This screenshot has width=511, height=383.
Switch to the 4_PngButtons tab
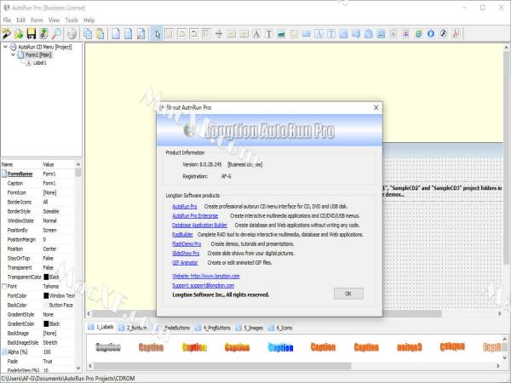pos(213,328)
